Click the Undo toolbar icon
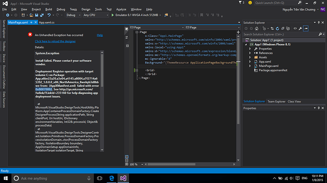 tap(49, 15)
